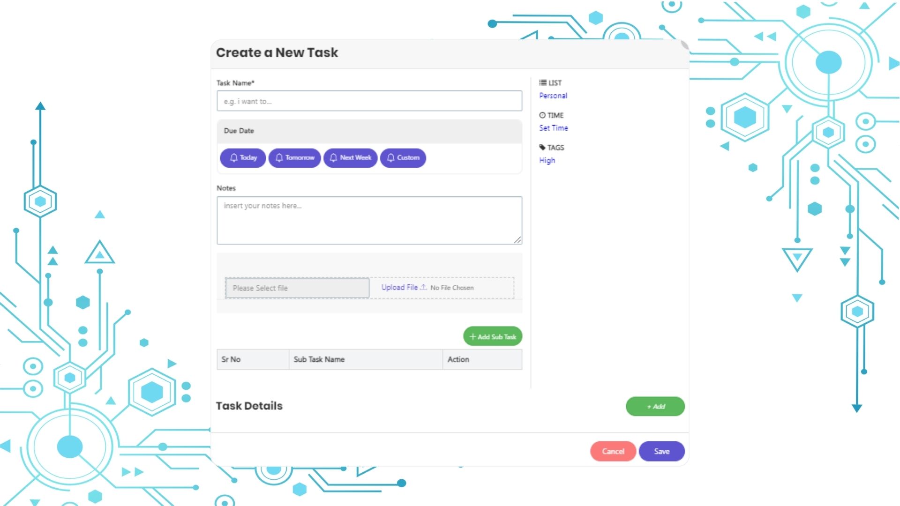
Task: Click the TAGS label icon
Action: pyautogui.click(x=542, y=147)
